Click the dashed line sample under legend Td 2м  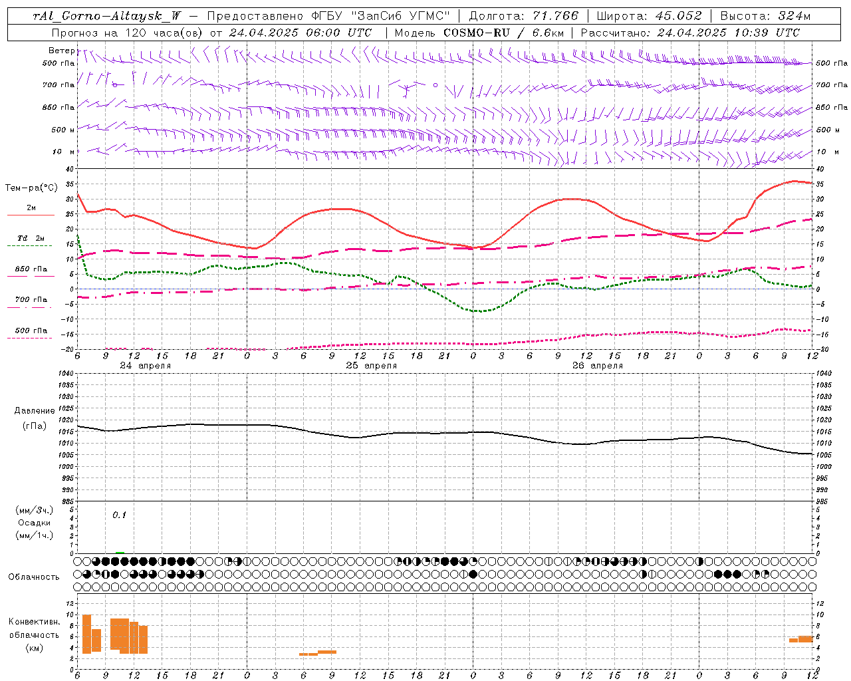click(29, 246)
